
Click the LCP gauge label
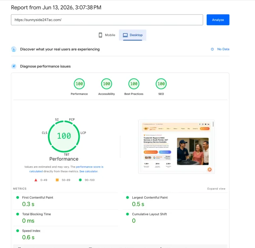point(83,133)
